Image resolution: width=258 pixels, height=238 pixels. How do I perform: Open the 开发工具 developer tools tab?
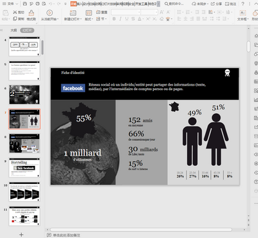[141, 4]
